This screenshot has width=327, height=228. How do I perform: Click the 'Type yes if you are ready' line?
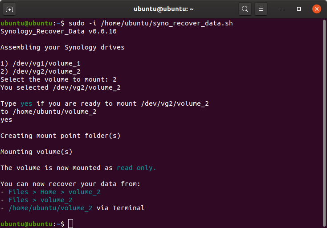tap(105, 104)
